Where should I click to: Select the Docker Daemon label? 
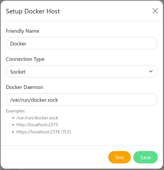(24, 87)
